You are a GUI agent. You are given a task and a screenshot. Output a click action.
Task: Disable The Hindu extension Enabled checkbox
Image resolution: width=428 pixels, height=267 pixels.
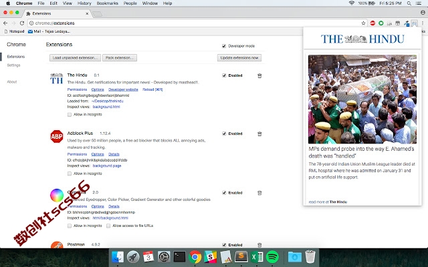[x=224, y=75]
